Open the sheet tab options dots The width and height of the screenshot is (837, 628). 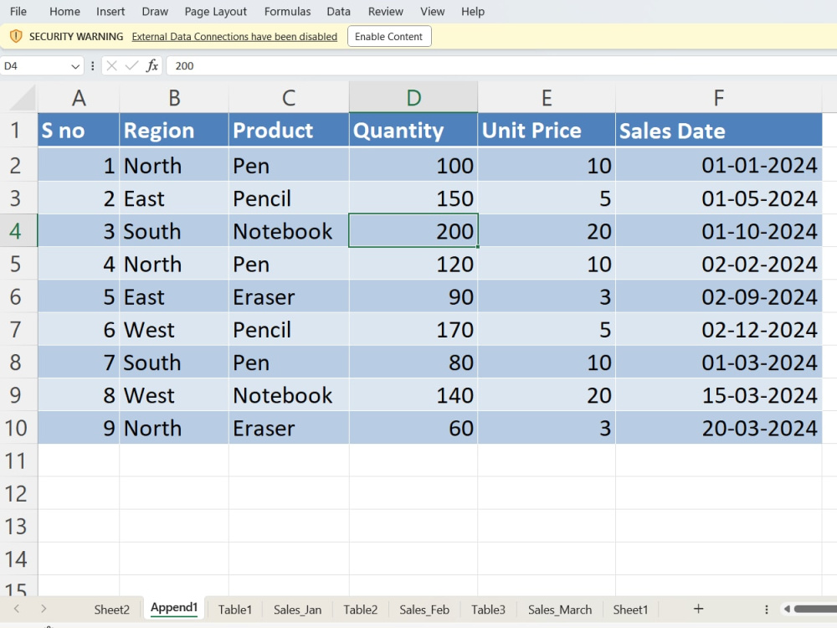766,610
